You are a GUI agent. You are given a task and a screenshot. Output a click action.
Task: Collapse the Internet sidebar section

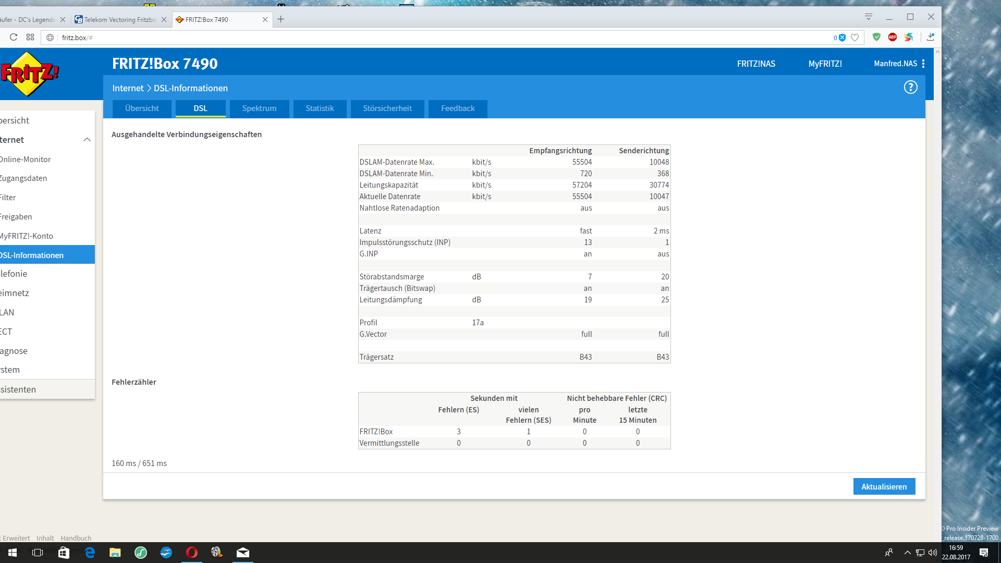pos(87,140)
